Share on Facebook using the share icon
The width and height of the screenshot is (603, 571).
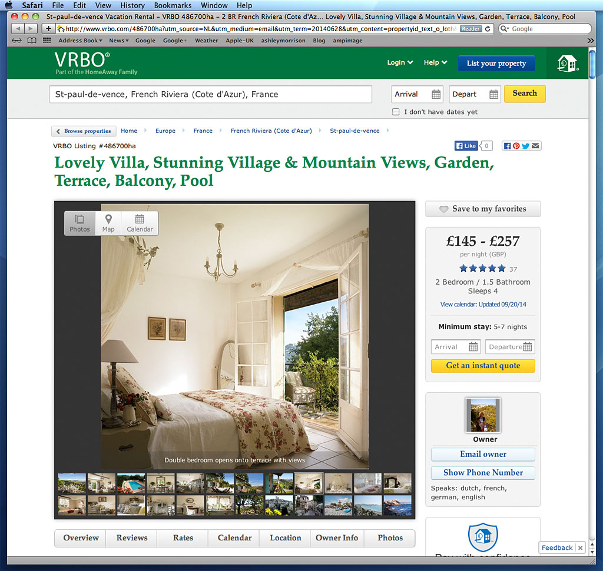pos(507,146)
